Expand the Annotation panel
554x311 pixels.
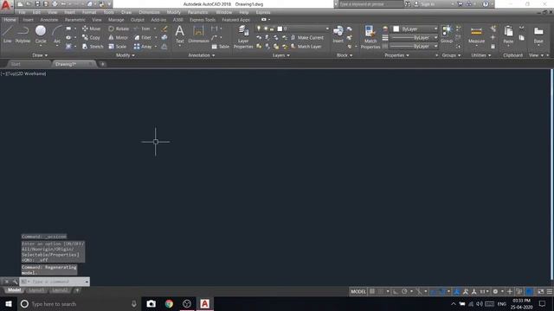202,55
